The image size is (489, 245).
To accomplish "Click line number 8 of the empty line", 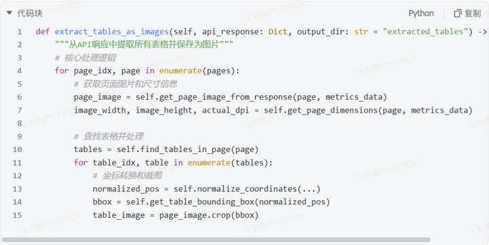I will [x=20, y=124].
